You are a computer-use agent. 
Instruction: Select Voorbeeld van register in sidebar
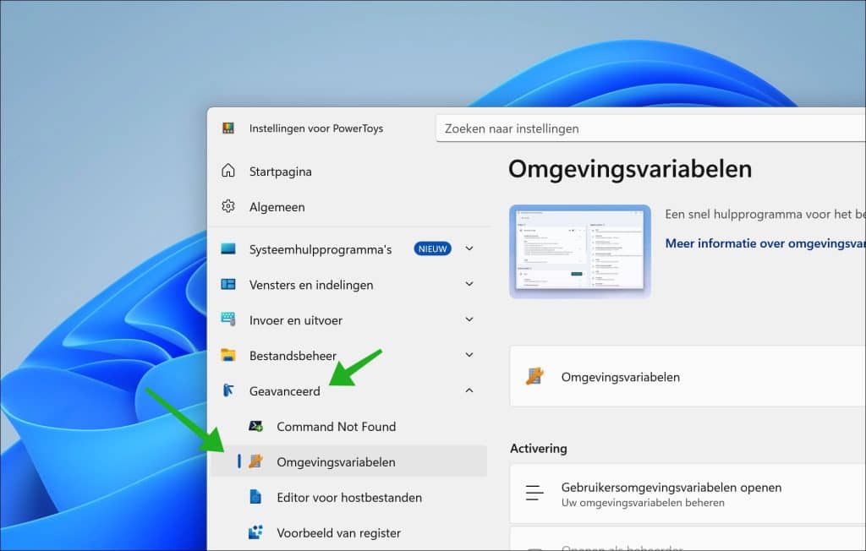pyautogui.click(x=349, y=532)
